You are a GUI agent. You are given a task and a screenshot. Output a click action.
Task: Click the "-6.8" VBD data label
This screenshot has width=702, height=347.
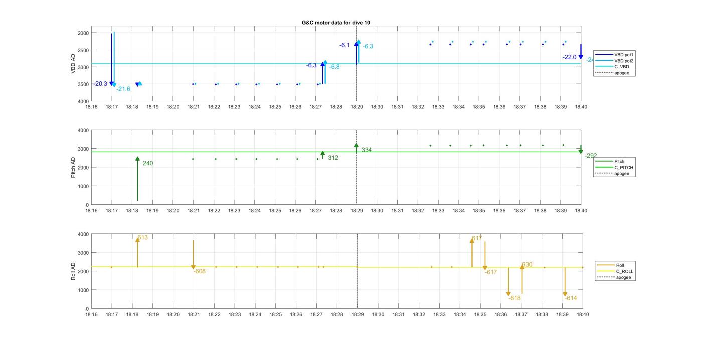click(334, 67)
